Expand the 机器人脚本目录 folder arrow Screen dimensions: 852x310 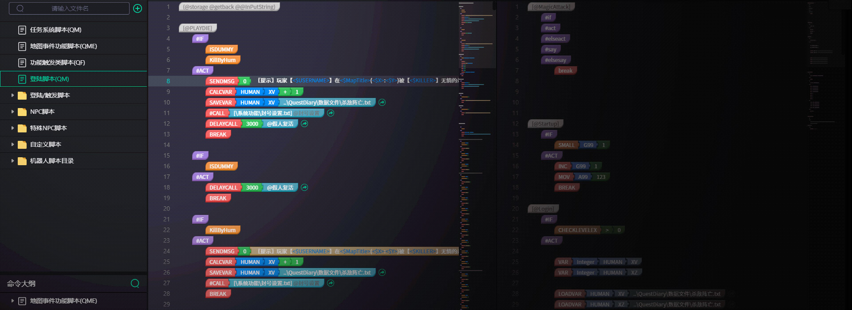click(12, 161)
